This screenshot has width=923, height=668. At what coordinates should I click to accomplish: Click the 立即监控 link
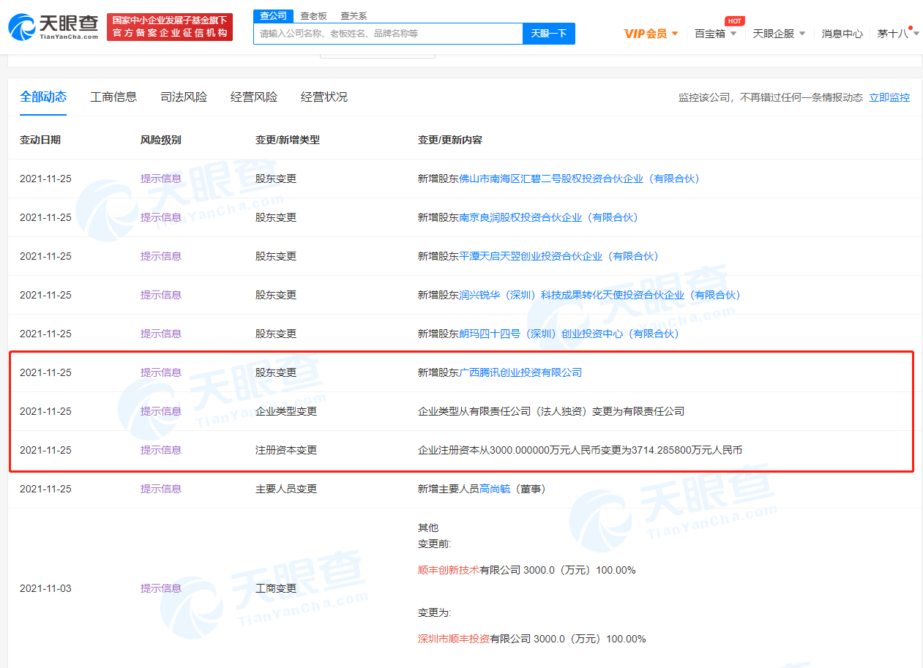[889, 98]
